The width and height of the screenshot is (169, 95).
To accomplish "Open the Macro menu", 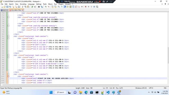I will [x=50, y=4].
